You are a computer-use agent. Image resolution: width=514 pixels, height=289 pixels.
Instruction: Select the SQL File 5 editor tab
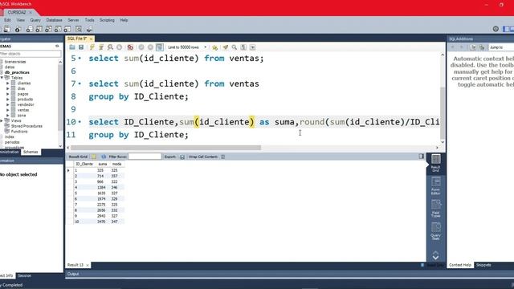(x=77, y=39)
